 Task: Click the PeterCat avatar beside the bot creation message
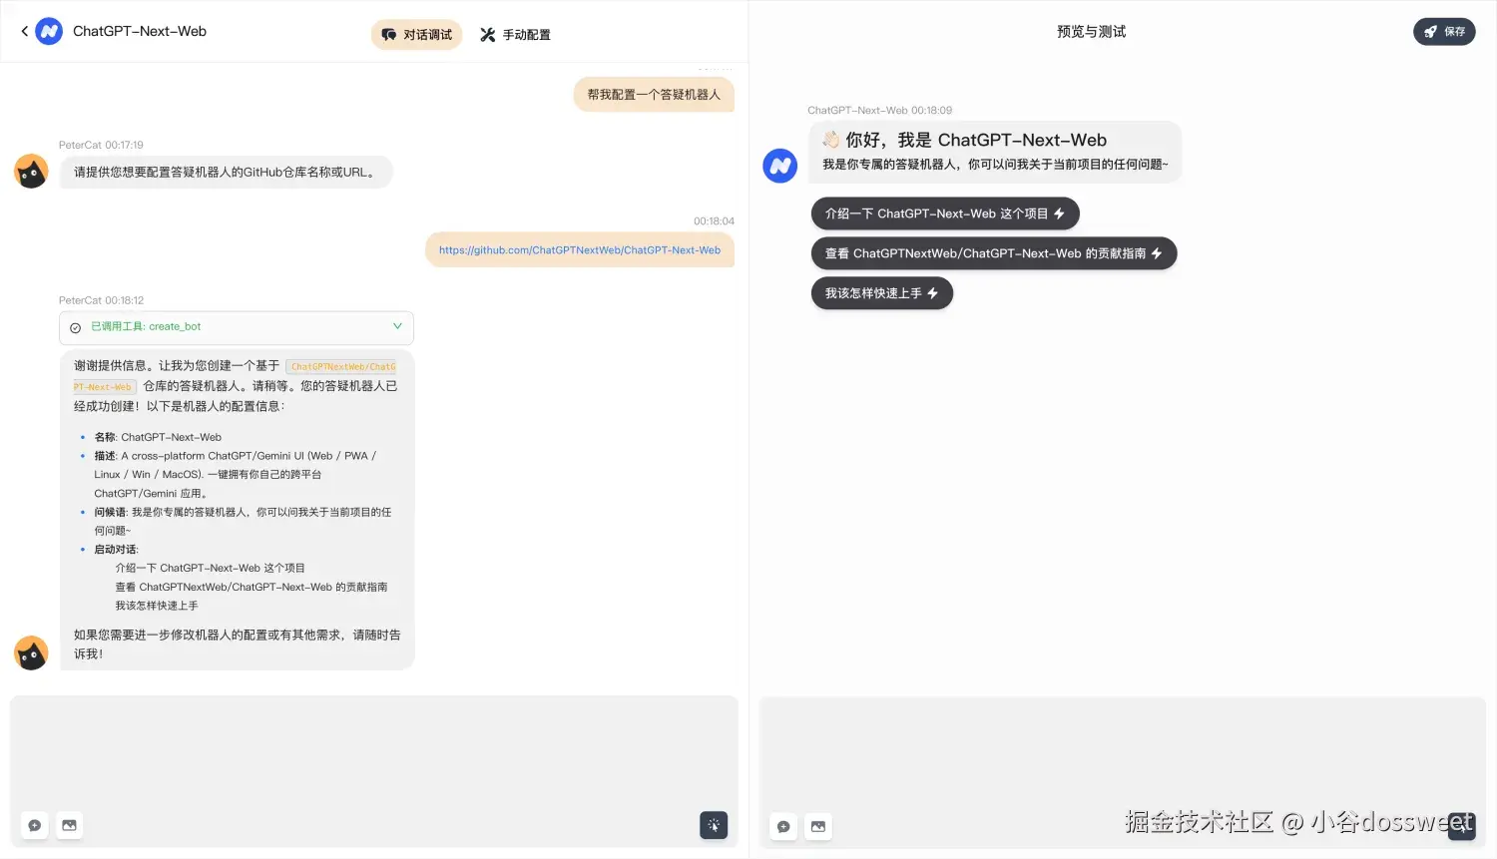tap(31, 652)
